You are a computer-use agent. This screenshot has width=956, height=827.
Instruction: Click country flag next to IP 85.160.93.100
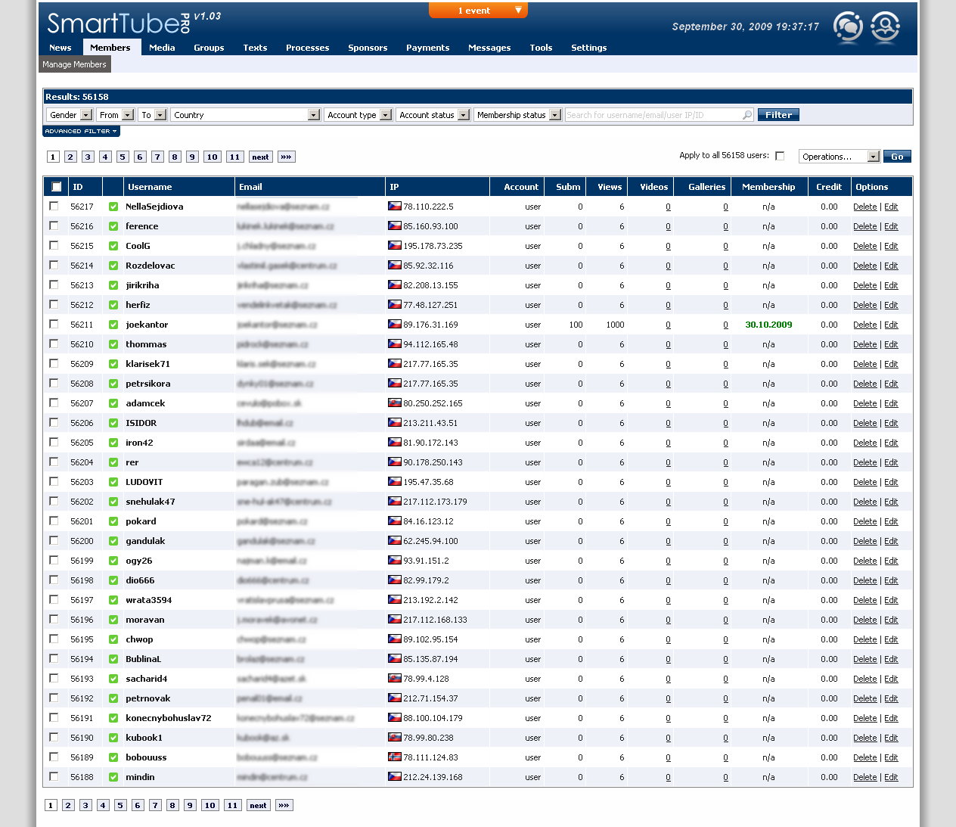(x=395, y=225)
